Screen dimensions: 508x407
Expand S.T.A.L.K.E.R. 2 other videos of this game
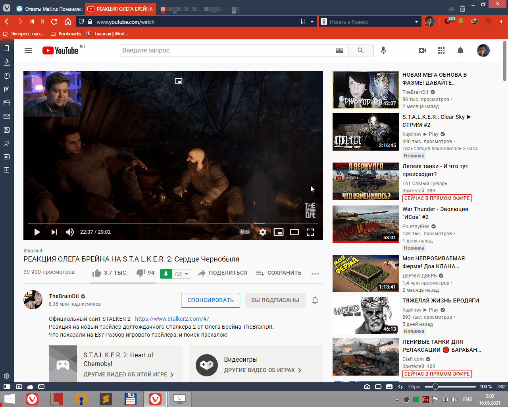[x=129, y=375]
